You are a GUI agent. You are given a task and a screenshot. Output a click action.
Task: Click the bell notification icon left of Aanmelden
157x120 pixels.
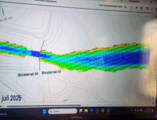(x=125, y=1)
